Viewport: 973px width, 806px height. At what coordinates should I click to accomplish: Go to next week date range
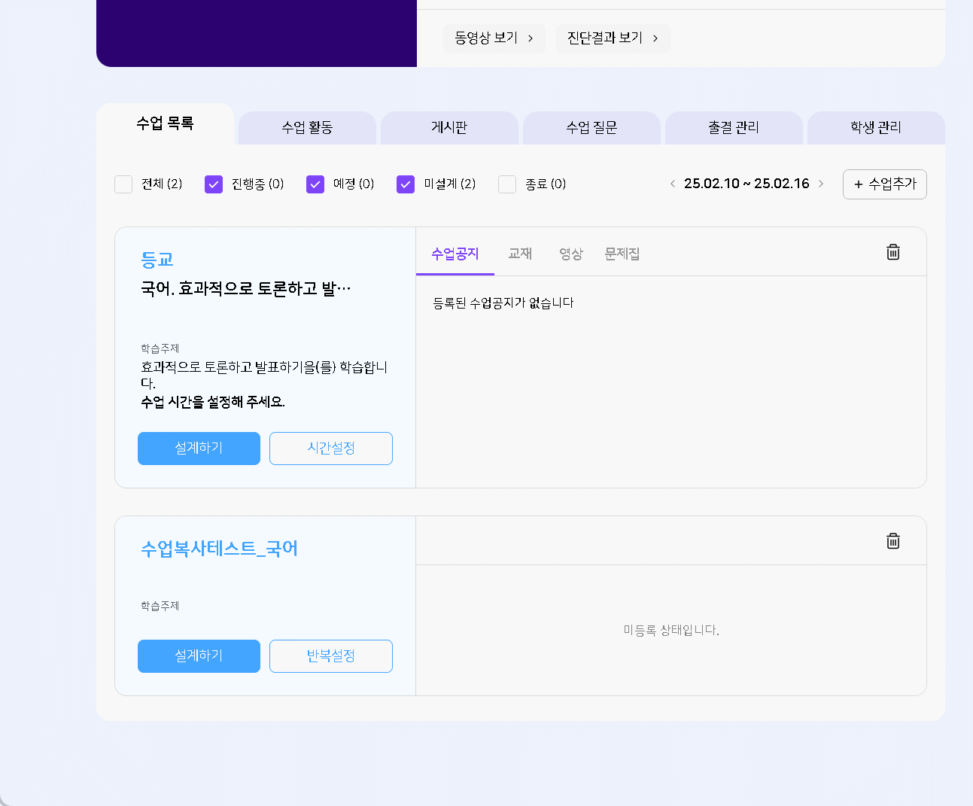click(821, 184)
